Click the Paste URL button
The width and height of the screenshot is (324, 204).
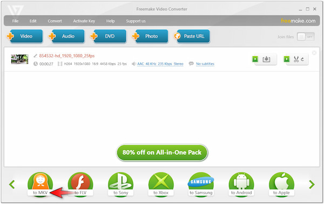tap(192, 36)
